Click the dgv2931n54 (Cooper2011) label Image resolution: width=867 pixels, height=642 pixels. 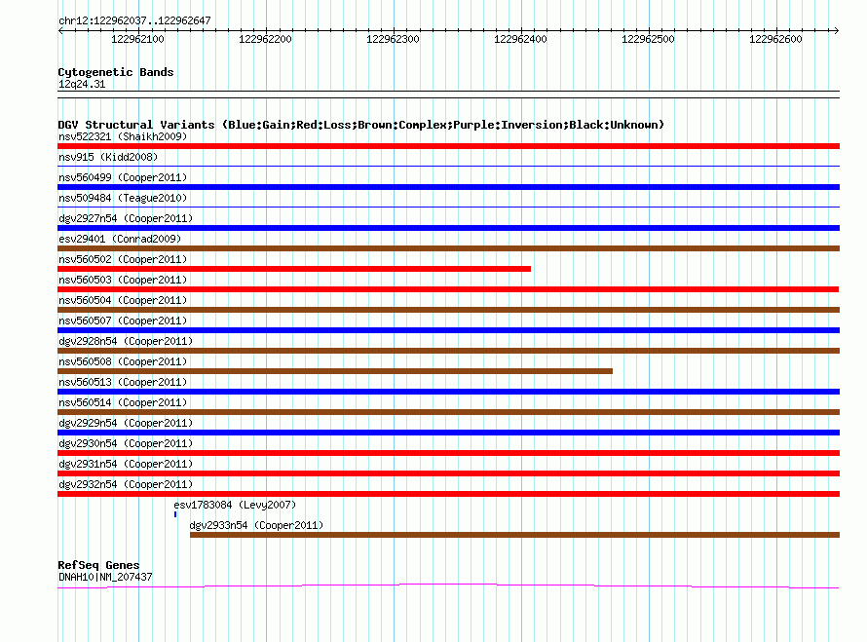(126, 464)
